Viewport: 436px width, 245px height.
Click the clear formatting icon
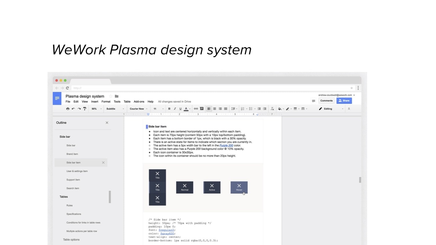(x=272, y=109)
